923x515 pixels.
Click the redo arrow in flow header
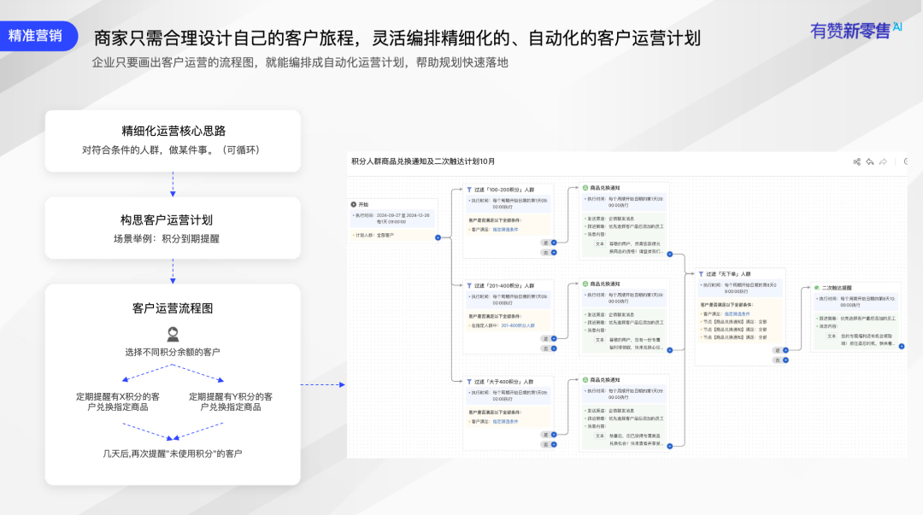[883, 161]
